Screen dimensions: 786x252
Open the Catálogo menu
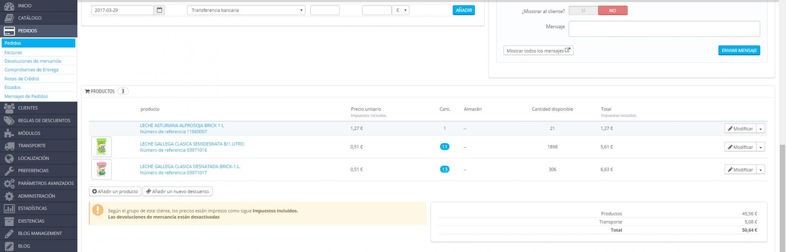click(x=39, y=18)
